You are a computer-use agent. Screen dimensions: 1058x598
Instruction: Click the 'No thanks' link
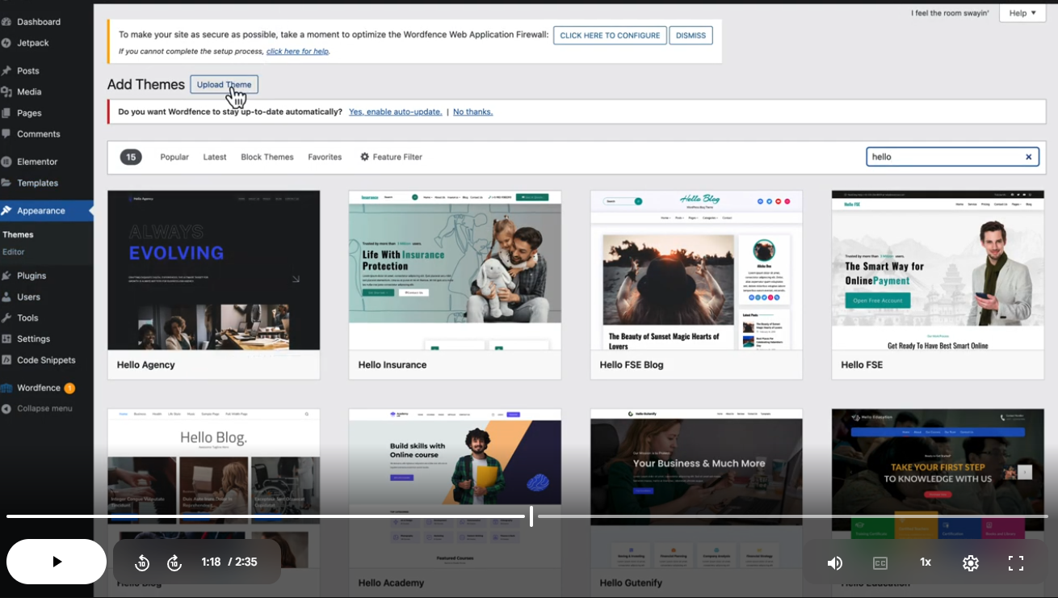pos(472,112)
